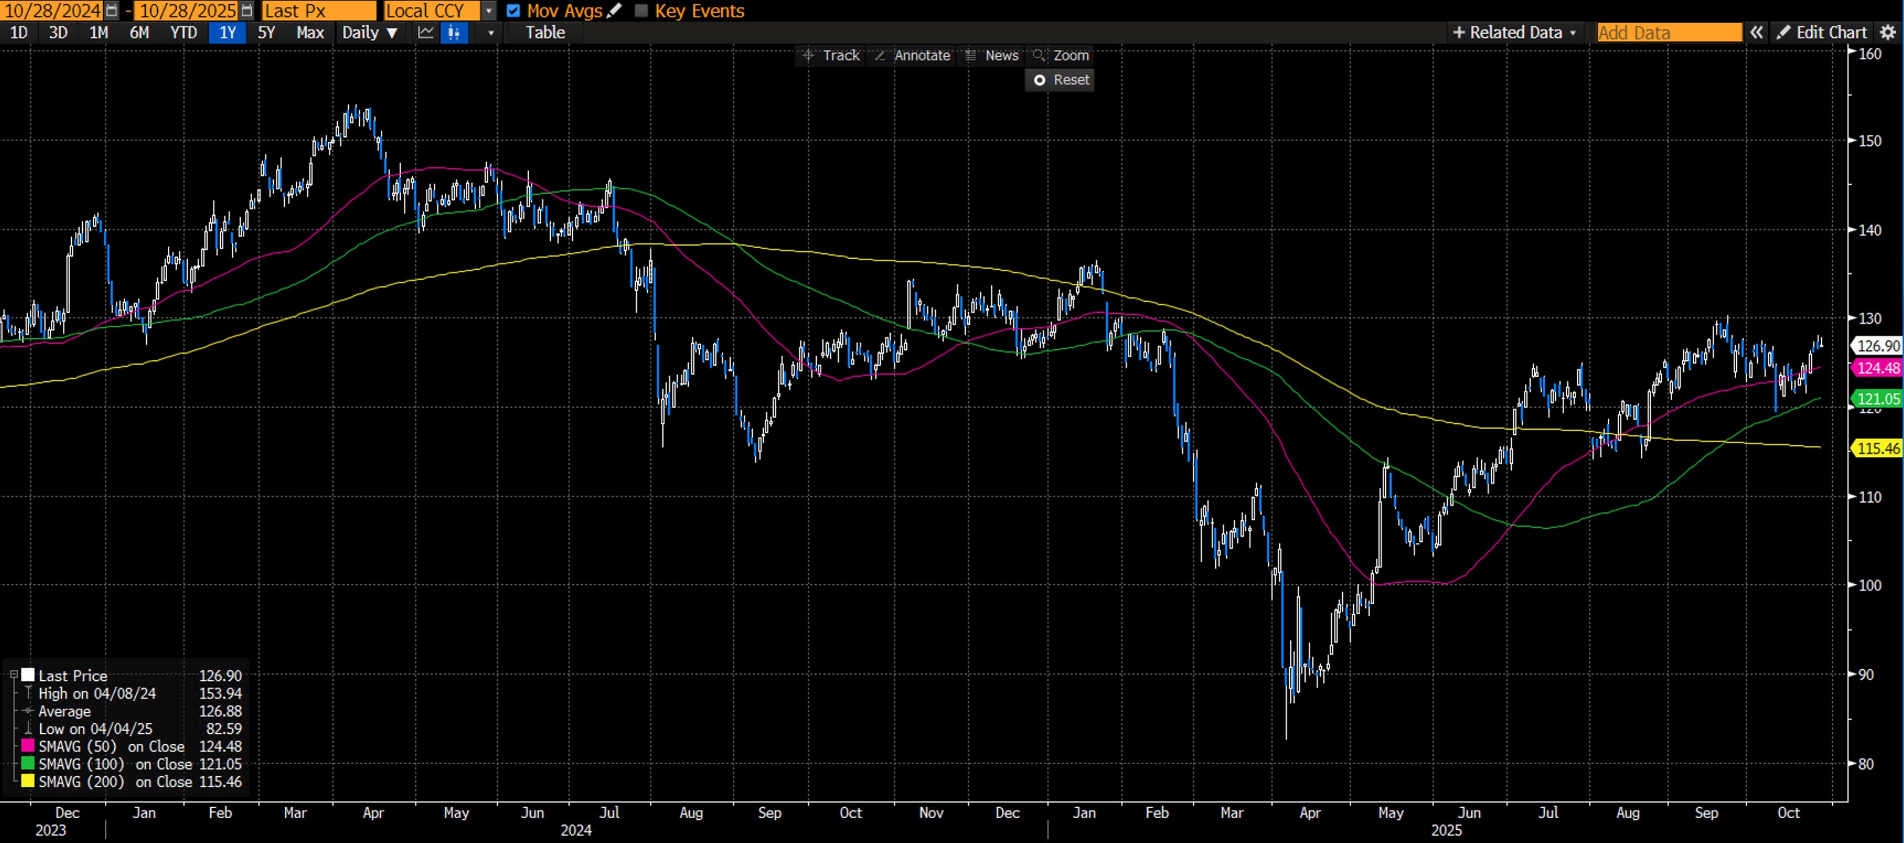
Task: Expand the Local CCY currency dropdown
Action: (488, 10)
